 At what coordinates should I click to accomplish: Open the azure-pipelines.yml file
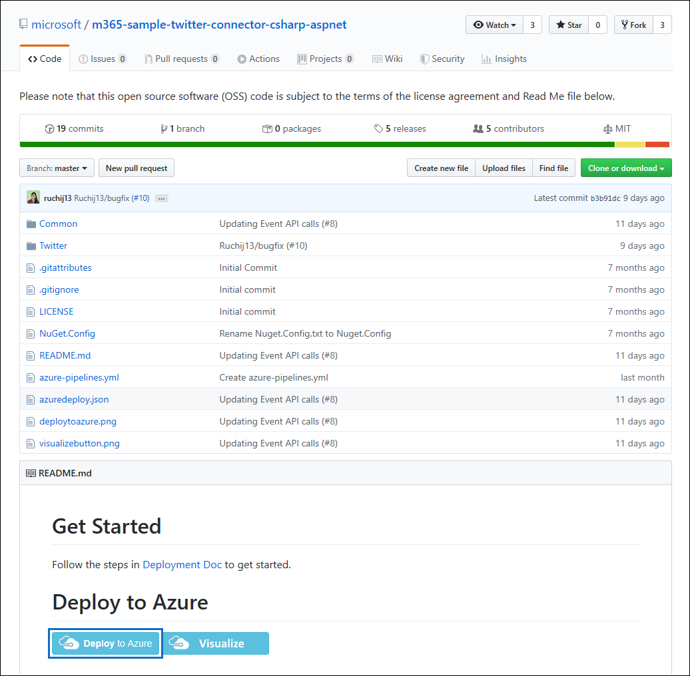click(79, 377)
